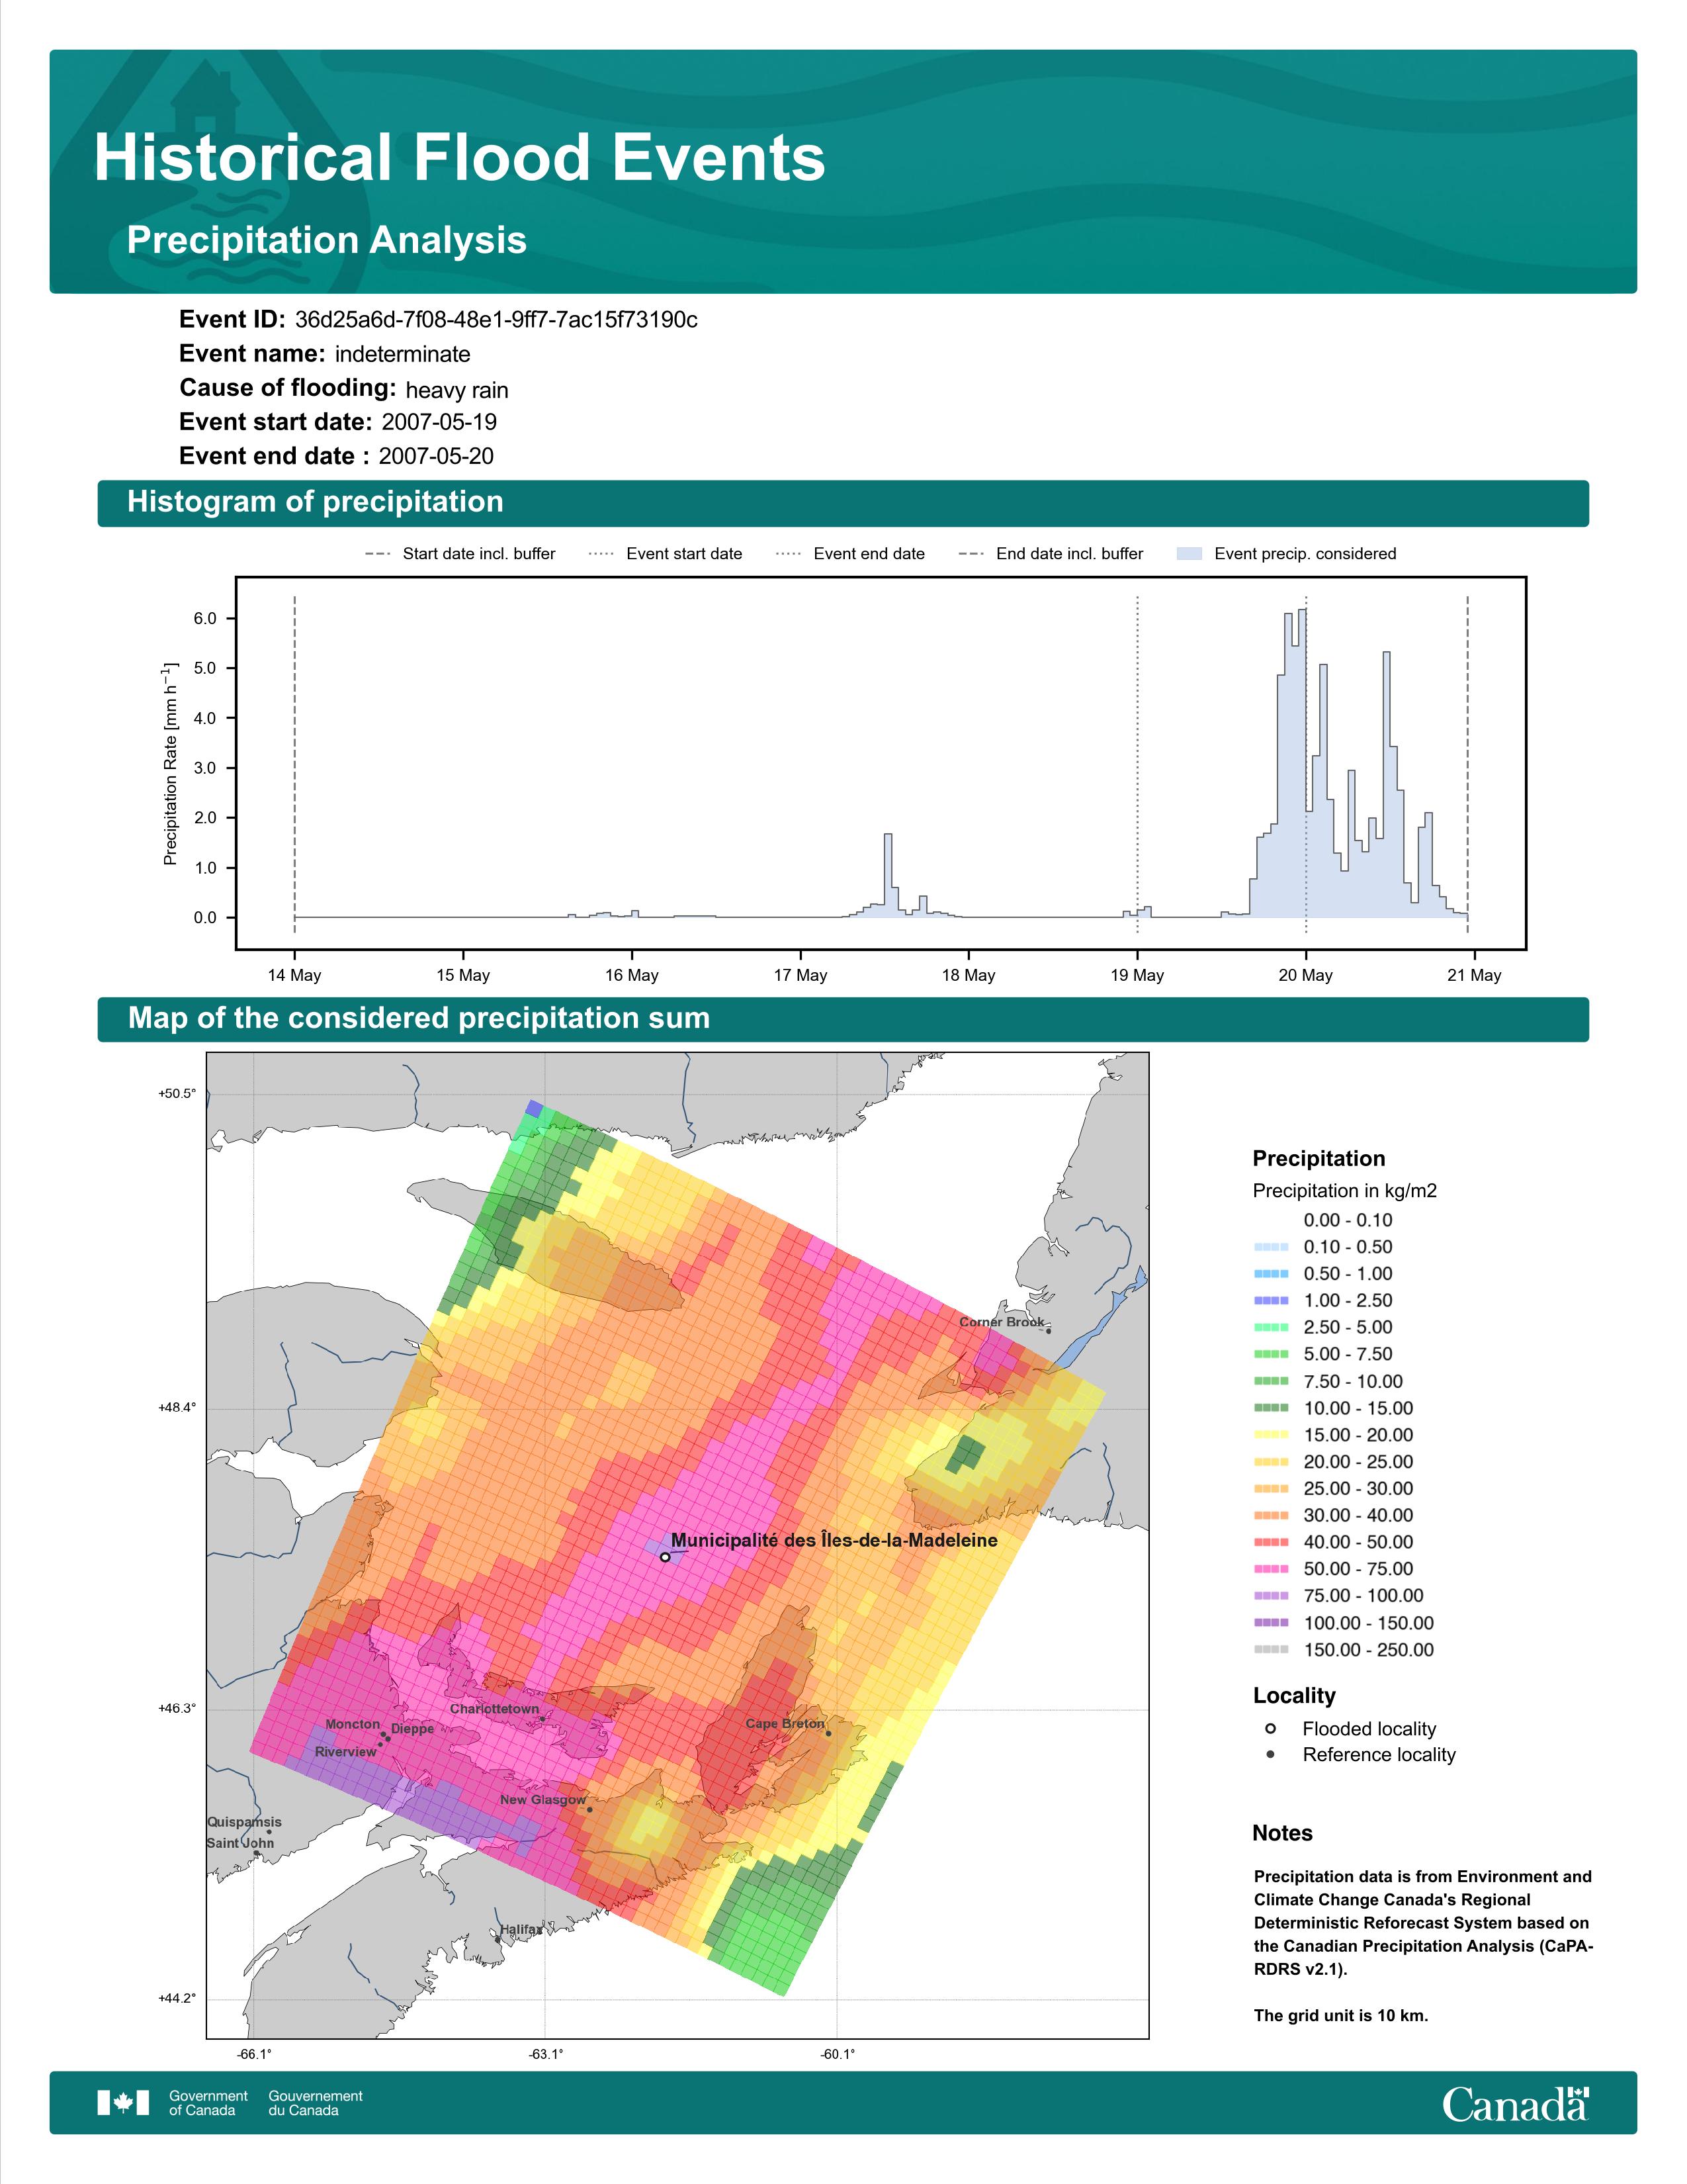The width and height of the screenshot is (1687, 2184).
Task: Click the flooded locality marker for Îles-de-la-Madeleine
Action: [x=666, y=1557]
